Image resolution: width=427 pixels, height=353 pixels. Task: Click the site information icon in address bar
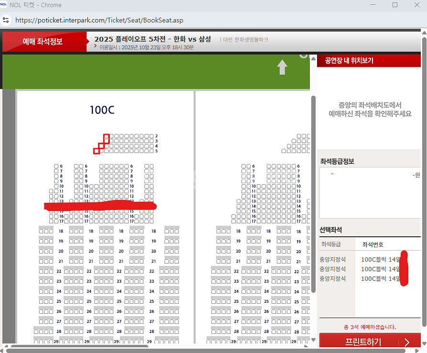(x=6, y=20)
